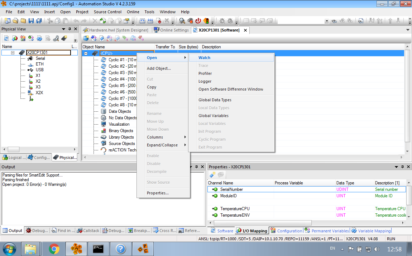Click the configuration grid icon in Physical View toolbar
Image resolution: width=412 pixels, height=256 pixels.
23,38
